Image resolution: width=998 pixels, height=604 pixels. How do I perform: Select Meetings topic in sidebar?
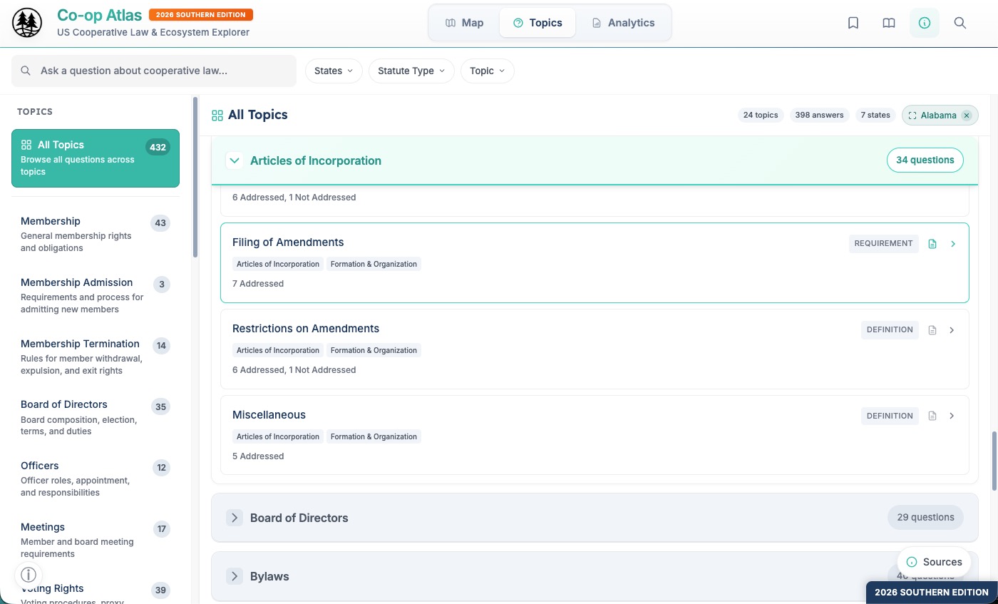click(96, 540)
